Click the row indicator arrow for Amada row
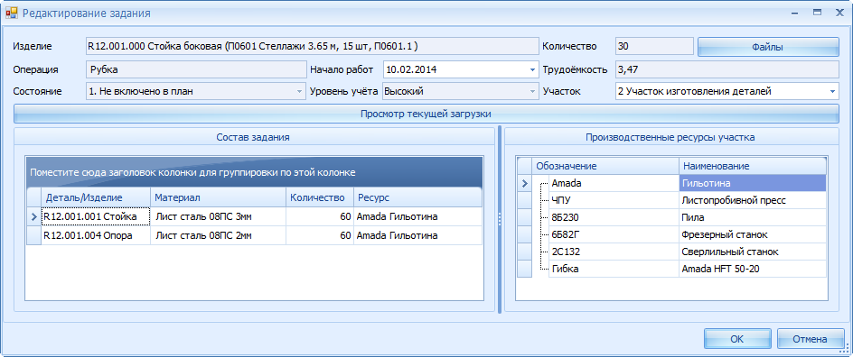Screen dimensions: 853x357 (x=524, y=183)
